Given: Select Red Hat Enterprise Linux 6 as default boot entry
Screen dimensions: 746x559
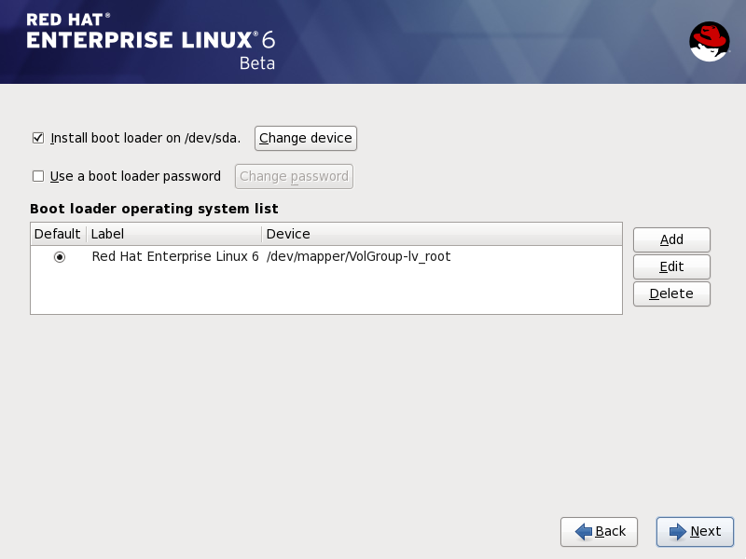Looking at the screenshot, I should [x=57, y=256].
